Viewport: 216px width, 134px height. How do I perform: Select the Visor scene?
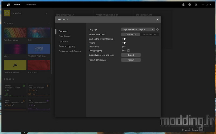15,49
